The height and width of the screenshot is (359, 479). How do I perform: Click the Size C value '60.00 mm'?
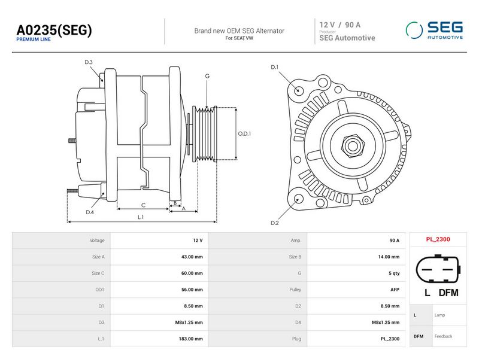pyautogui.click(x=192, y=273)
